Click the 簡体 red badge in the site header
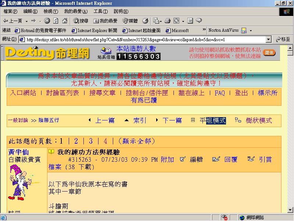 coord(269,52)
